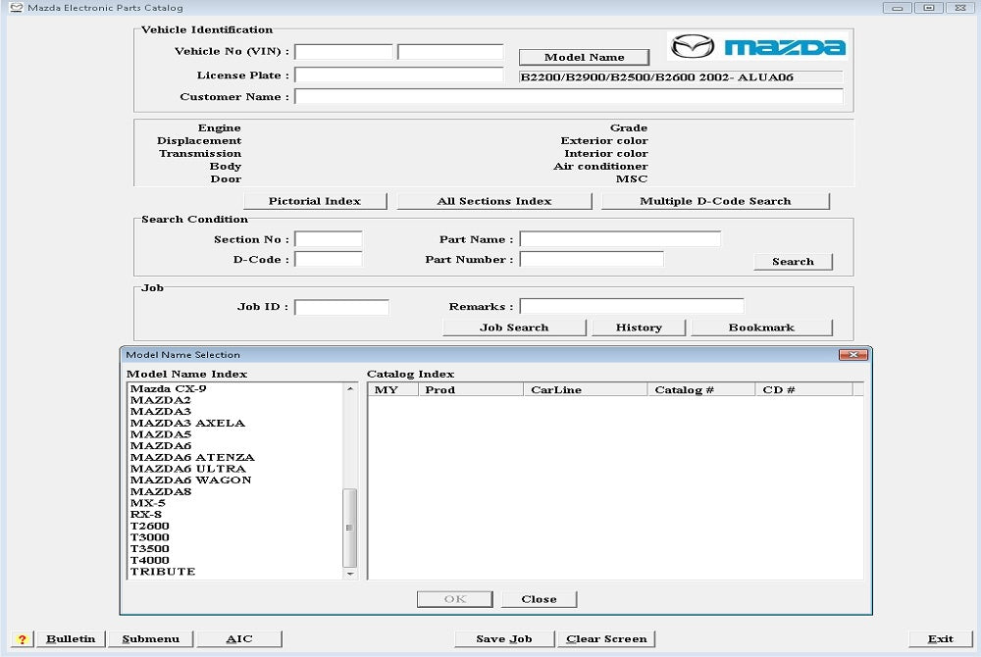The image size is (981, 657).
Task: Open Multiple D-Code Search
Action: [715, 201]
